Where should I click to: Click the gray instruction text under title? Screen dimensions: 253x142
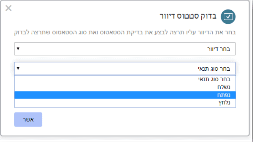125,32
